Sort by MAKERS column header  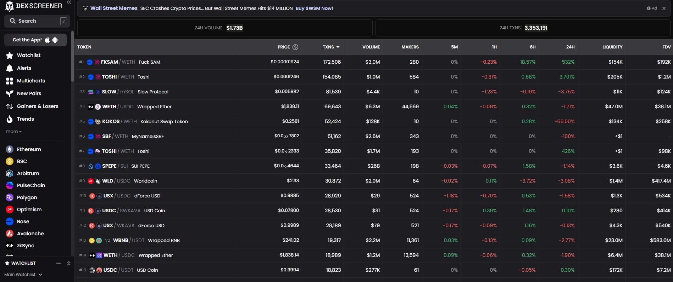tap(410, 47)
